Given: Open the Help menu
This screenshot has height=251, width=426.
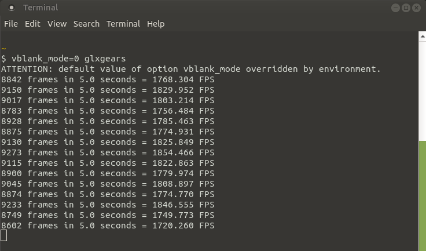Looking at the screenshot, I should coord(156,24).
